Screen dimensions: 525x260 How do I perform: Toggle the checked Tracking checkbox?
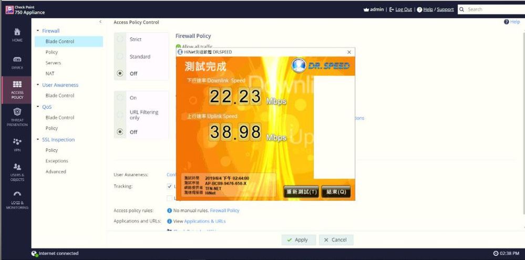click(x=169, y=186)
